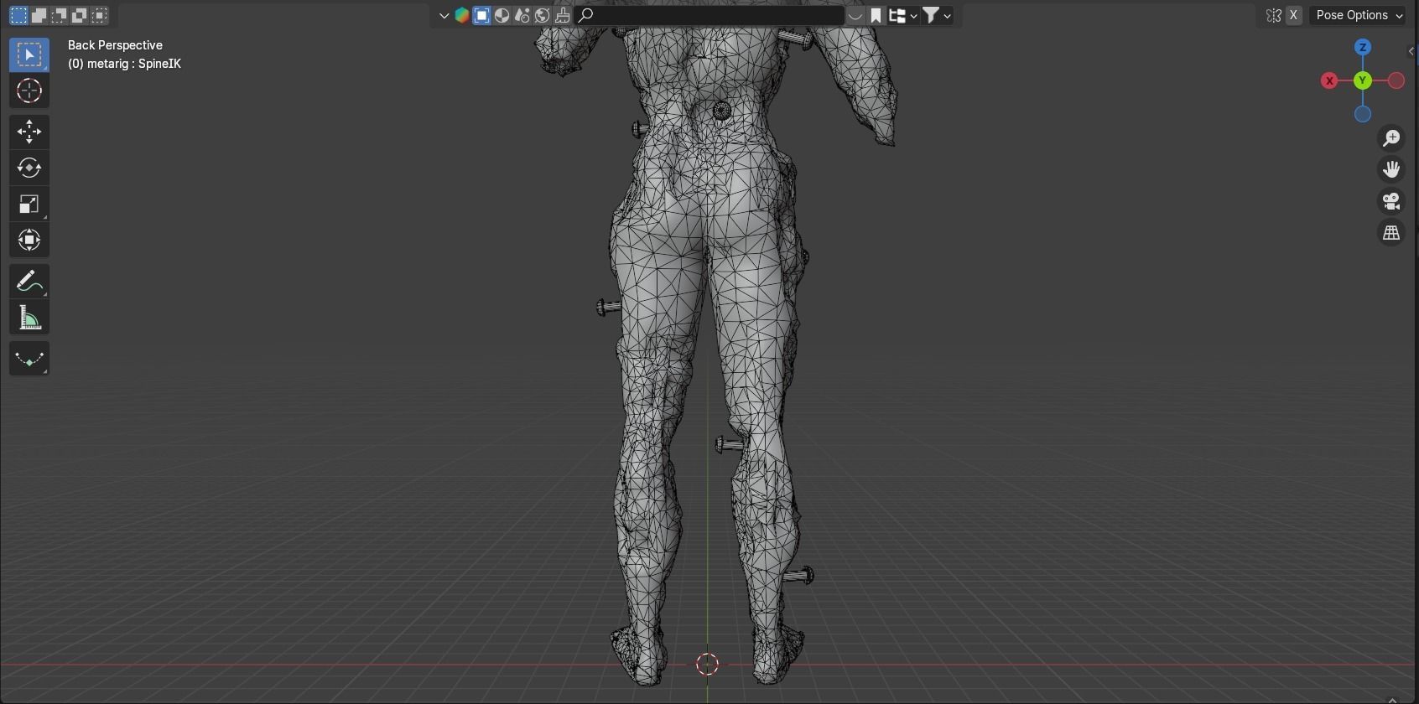Click into the header search field
This screenshot has width=1419, height=704.
coord(709,15)
